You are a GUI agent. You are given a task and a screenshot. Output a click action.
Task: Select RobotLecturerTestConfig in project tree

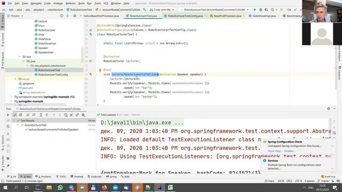[53, 75]
